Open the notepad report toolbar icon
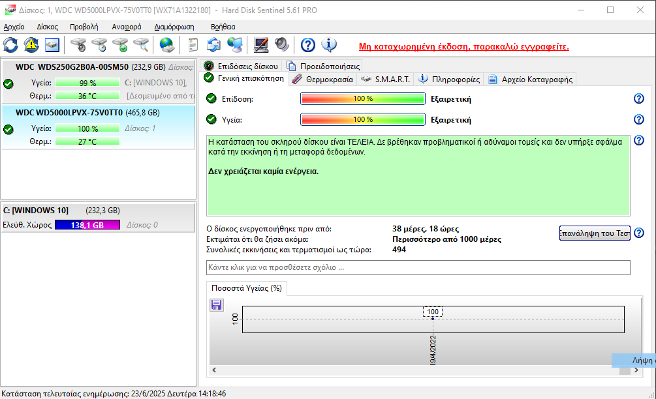This screenshot has height=399, width=656. 193,45
